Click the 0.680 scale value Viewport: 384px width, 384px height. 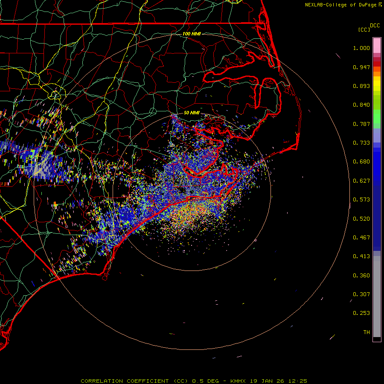tap(361, 162)
